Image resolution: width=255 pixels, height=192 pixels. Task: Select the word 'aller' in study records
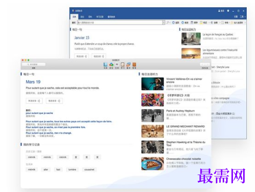pos(46,169)
